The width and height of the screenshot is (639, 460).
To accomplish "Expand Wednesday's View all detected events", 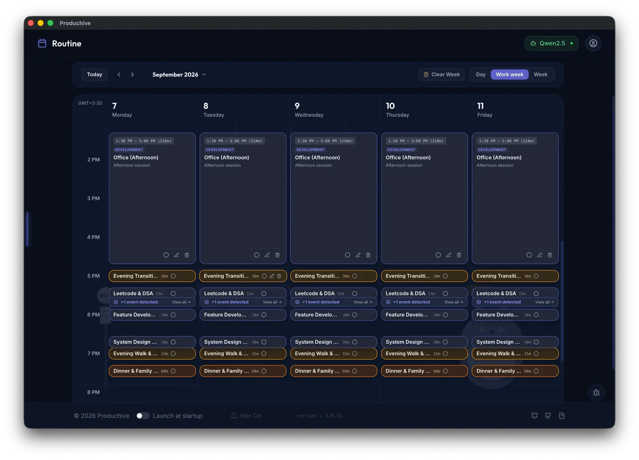I will 363,302.
